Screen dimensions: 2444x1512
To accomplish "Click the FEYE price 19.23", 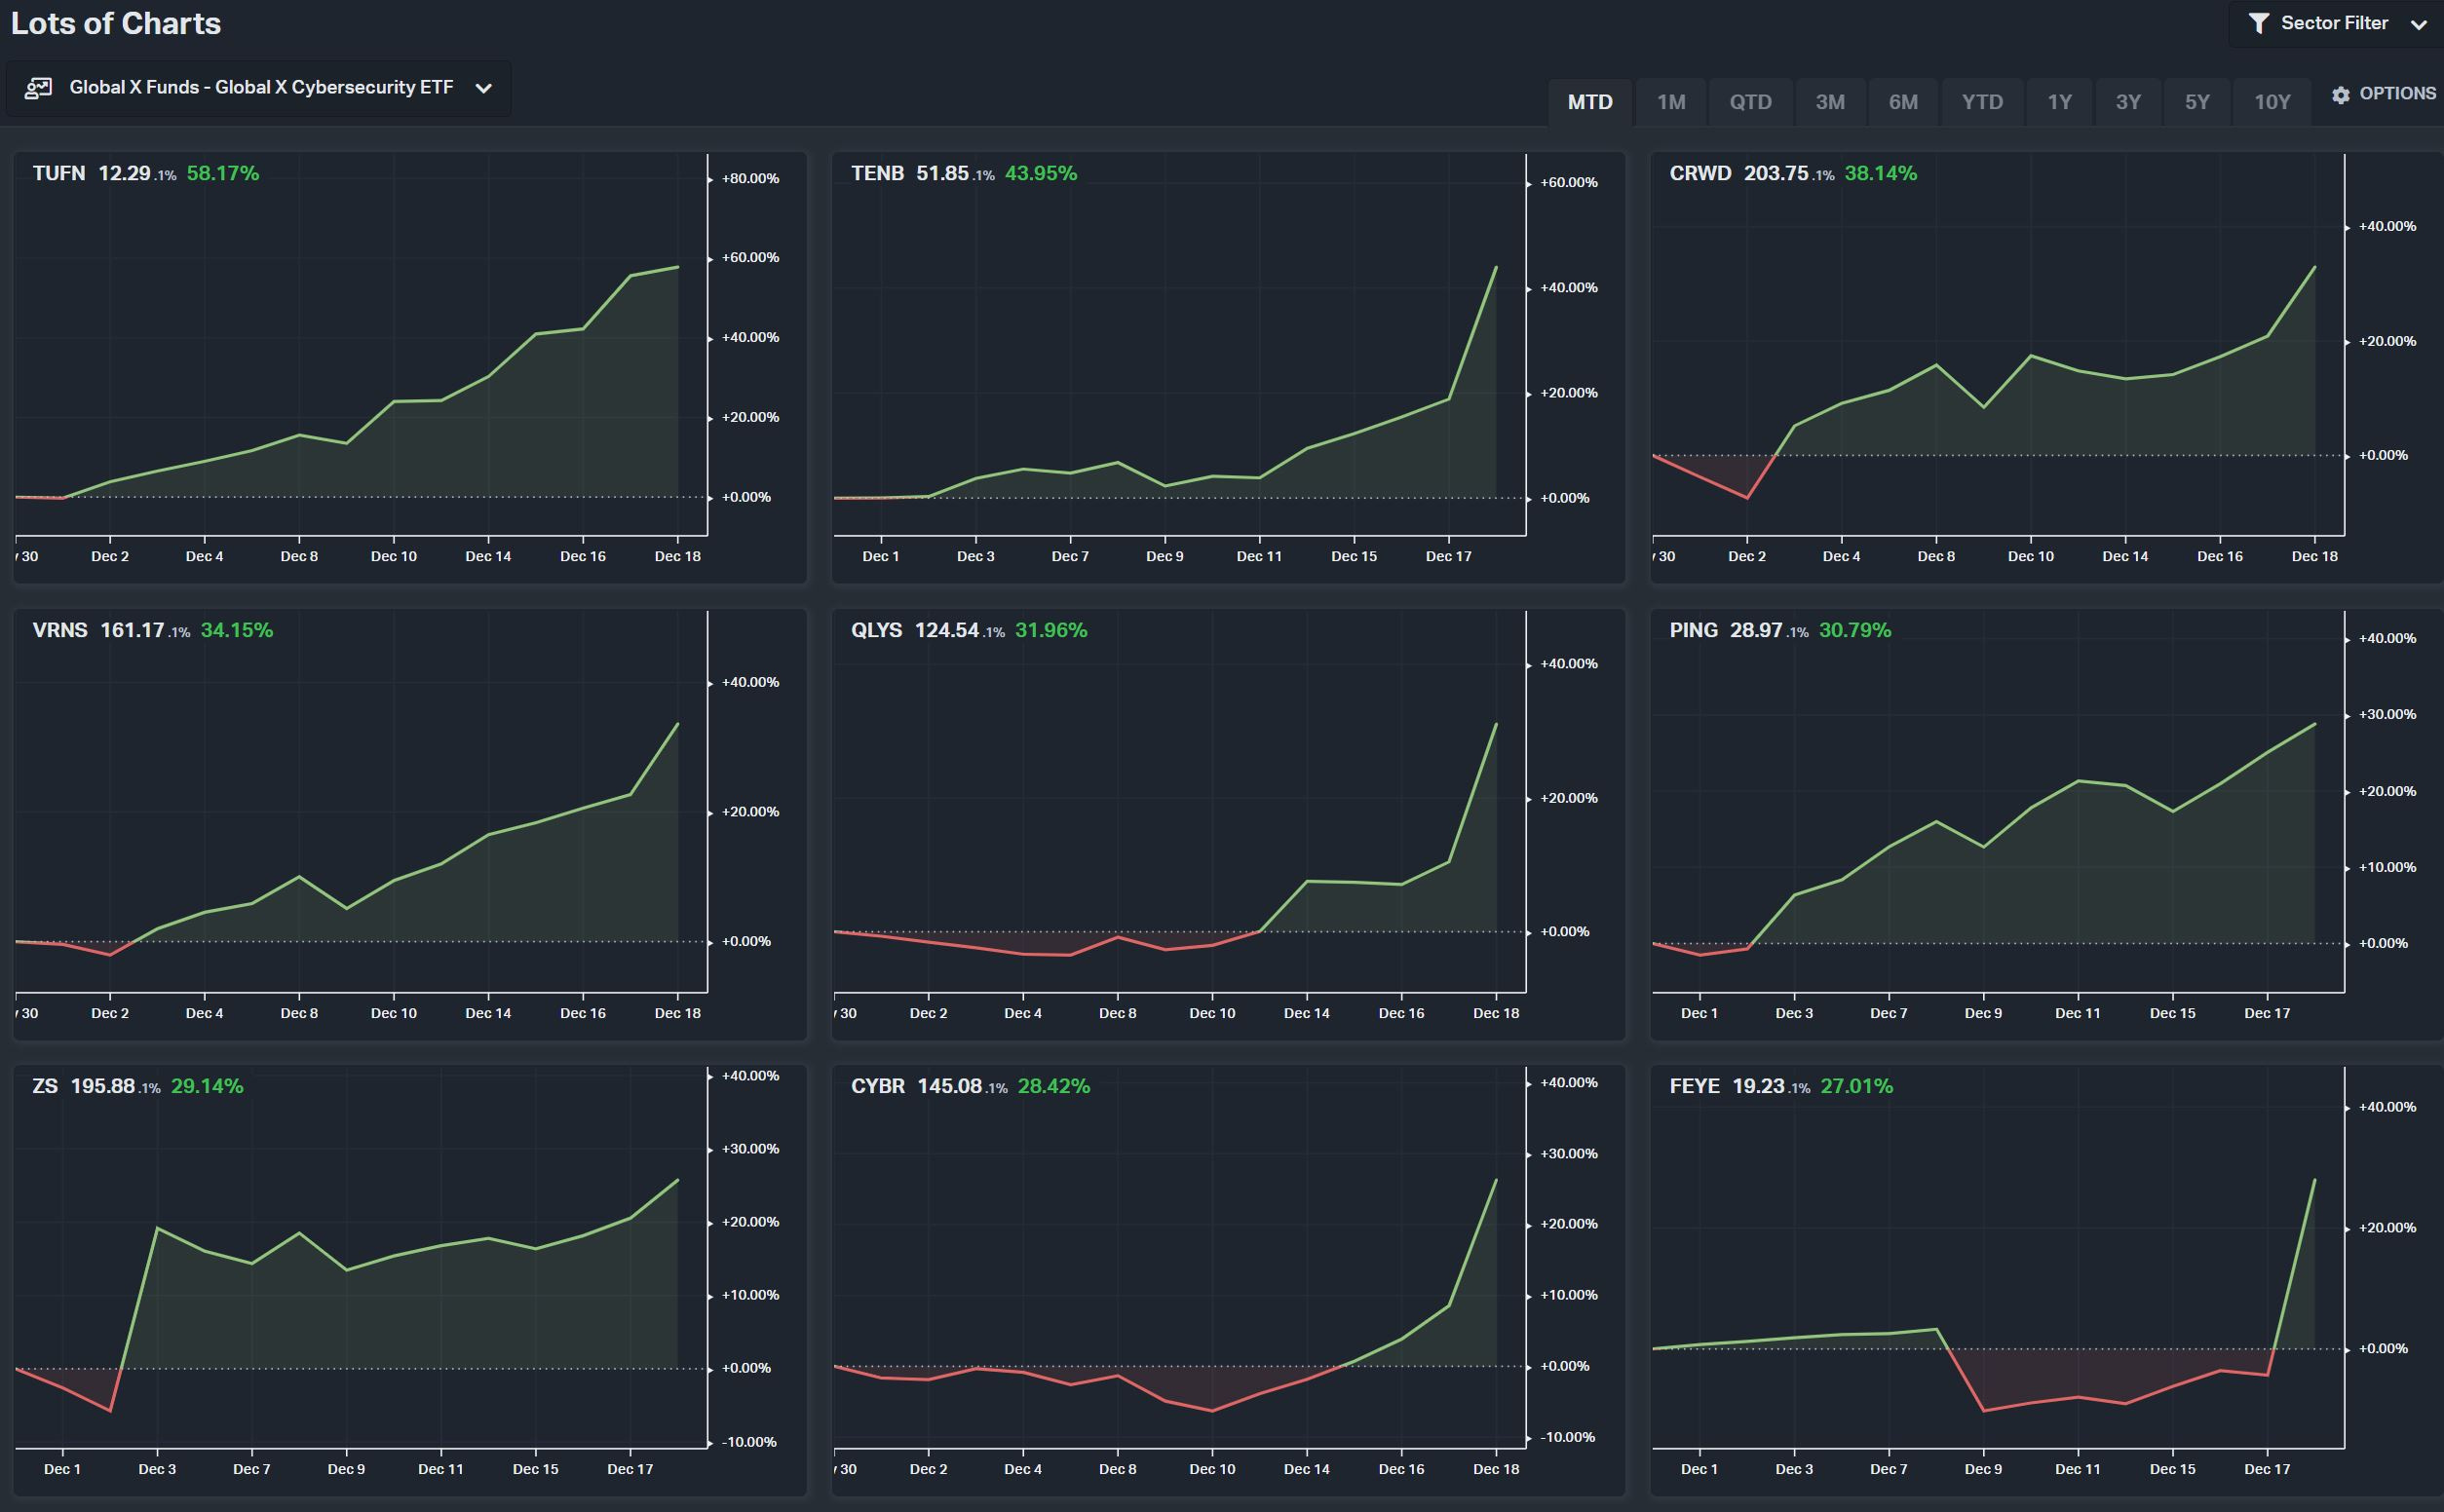I will pos(1758,1086).
